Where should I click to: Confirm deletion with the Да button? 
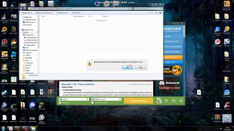[128, 67]
